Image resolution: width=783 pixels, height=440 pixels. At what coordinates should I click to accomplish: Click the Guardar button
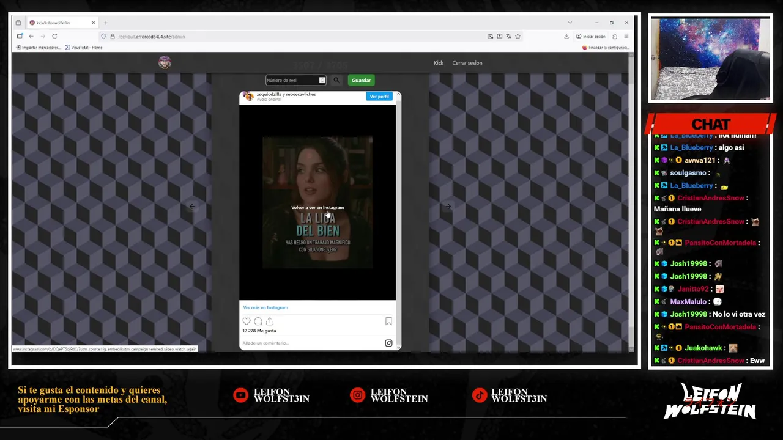point(361,80)
